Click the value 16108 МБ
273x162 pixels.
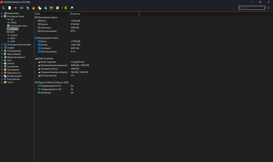(x=76, y=21)
